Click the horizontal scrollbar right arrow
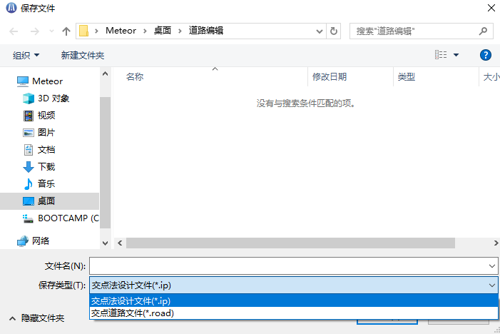500x334 pixels. [496, 243]
